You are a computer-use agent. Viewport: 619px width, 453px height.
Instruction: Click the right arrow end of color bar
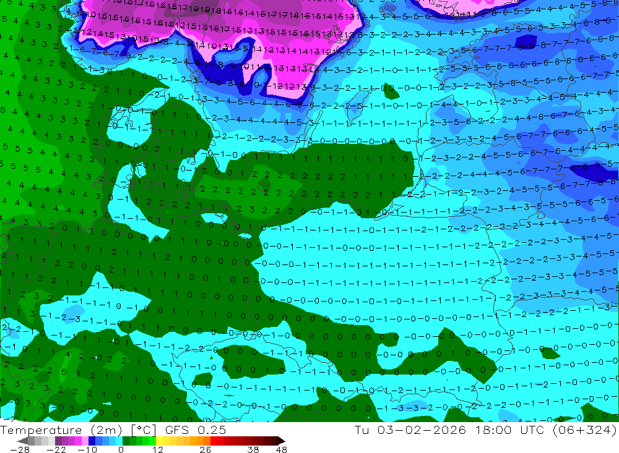(282, 441)
